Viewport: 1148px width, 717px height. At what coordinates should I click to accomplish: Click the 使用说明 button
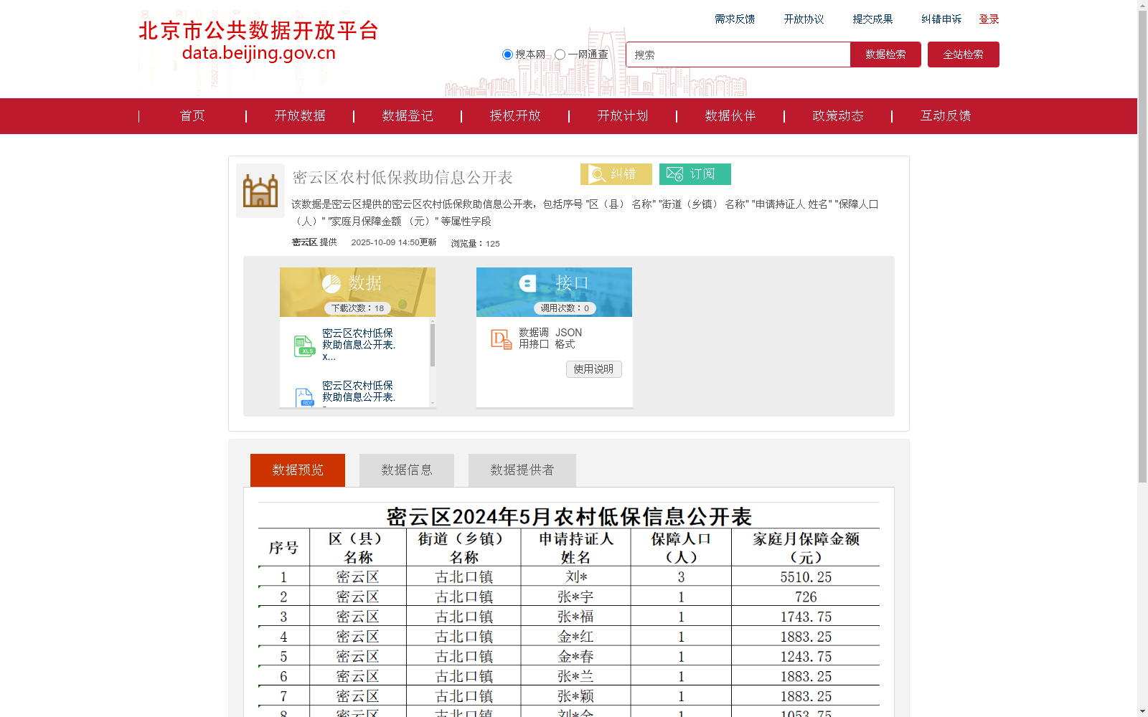pyautogui.click(x=593, y=369)
